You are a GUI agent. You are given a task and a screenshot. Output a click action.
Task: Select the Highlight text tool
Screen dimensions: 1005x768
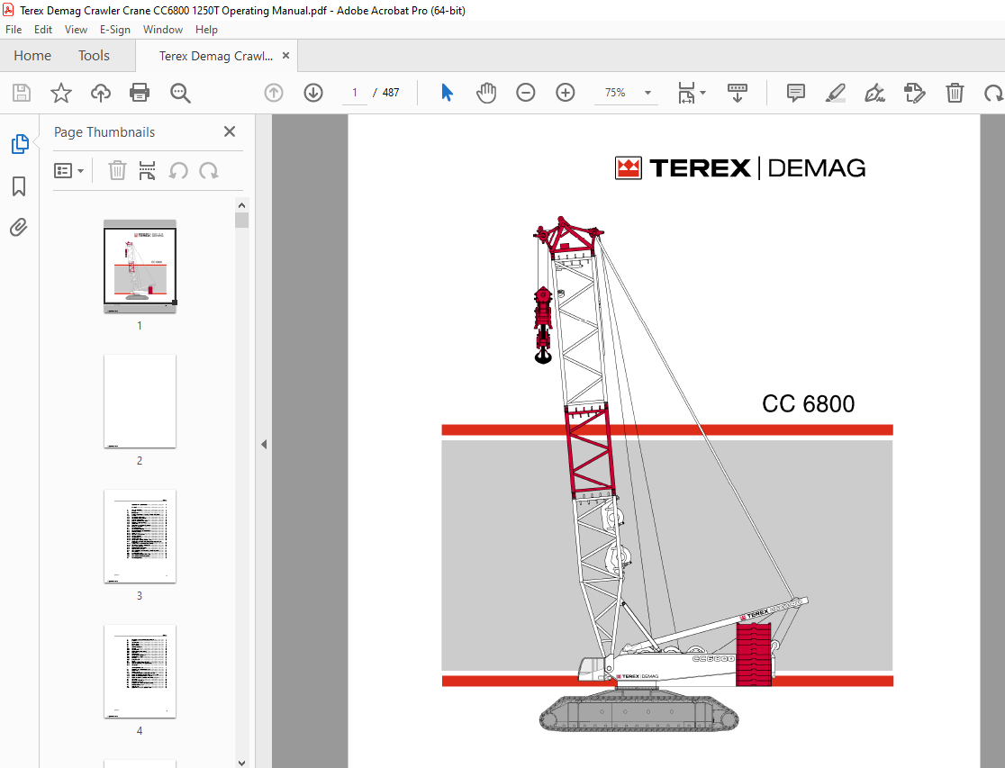coord(835,93)
